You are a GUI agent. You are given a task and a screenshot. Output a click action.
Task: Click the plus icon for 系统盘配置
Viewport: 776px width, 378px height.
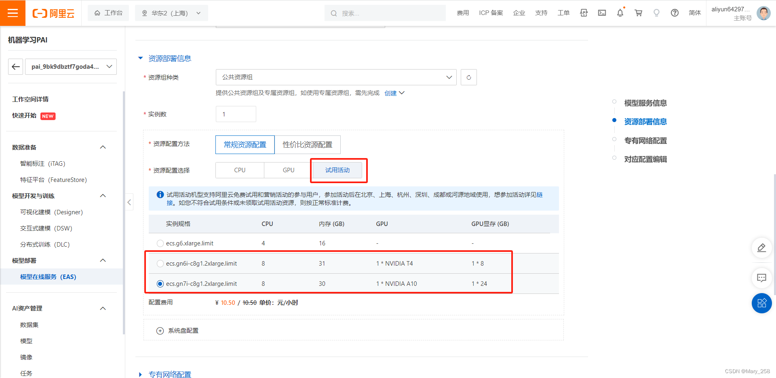(160, 331)
